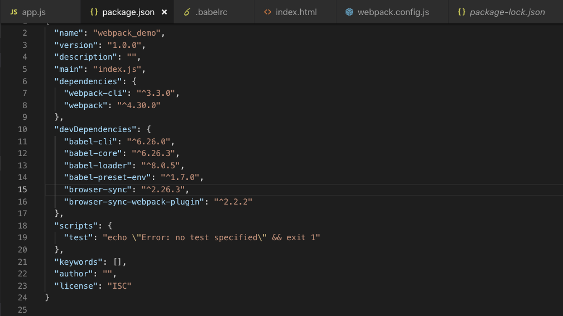Click the "index.js" value
This screenshot has height=316, width=563.
[x=117, y=69]
